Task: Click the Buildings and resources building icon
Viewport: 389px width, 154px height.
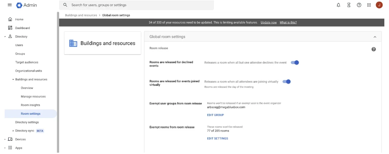Action: tap(73, 43)
